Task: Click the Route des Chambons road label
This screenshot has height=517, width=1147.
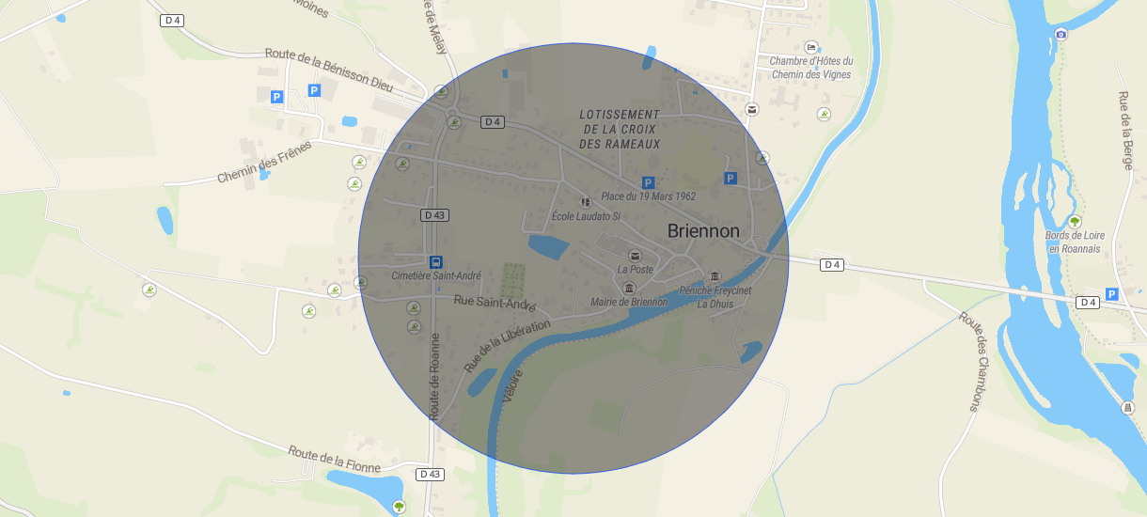Action: [x=976, y=362]
